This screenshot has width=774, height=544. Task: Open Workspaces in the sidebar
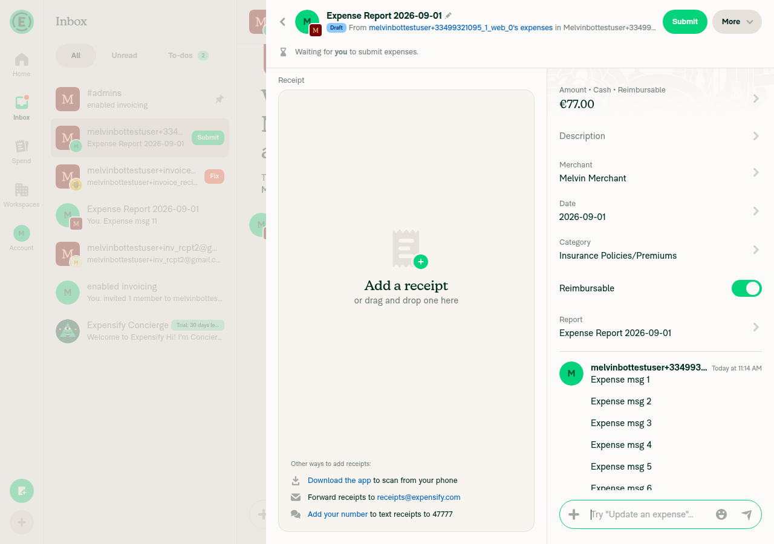[22, 195]
